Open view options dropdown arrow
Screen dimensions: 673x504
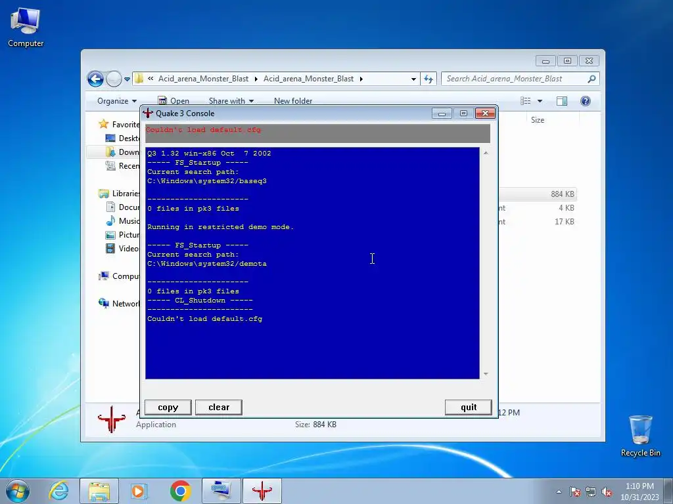point(540,101)
